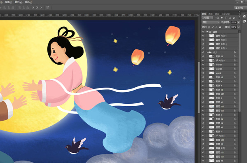Viewport: 247px width, 163px height.
Task: Click the lock transparent pixels icon
Action: point(209,27)
